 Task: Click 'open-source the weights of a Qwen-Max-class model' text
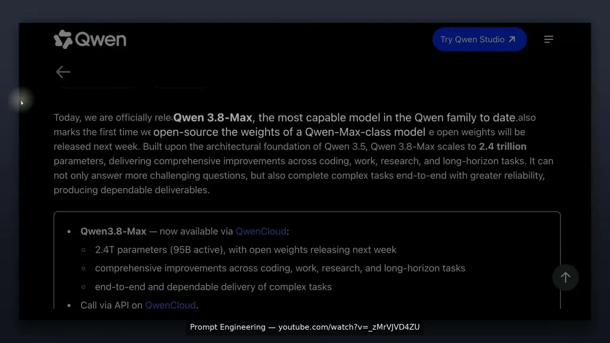[289, 132]
